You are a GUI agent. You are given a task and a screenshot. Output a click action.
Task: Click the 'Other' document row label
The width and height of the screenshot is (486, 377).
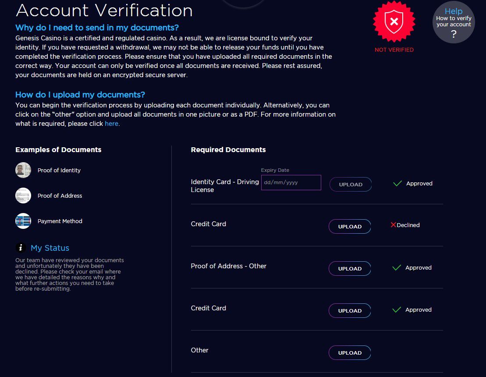tap(199, 350)
